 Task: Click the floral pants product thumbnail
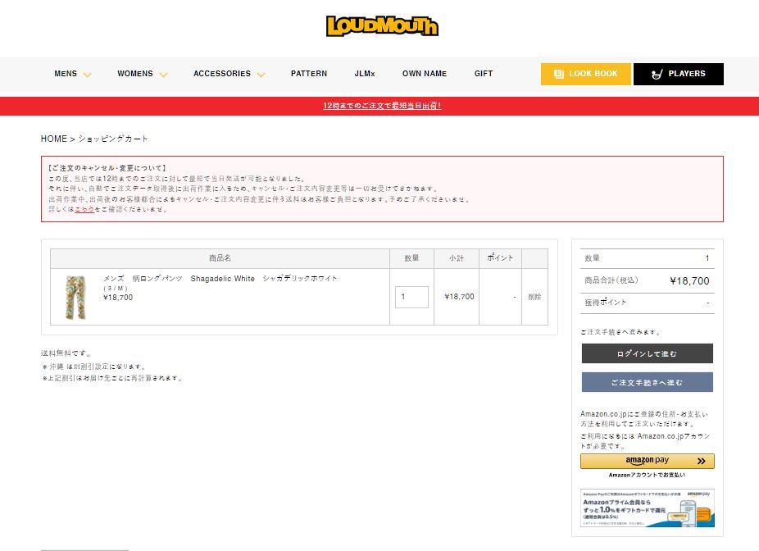74,297
